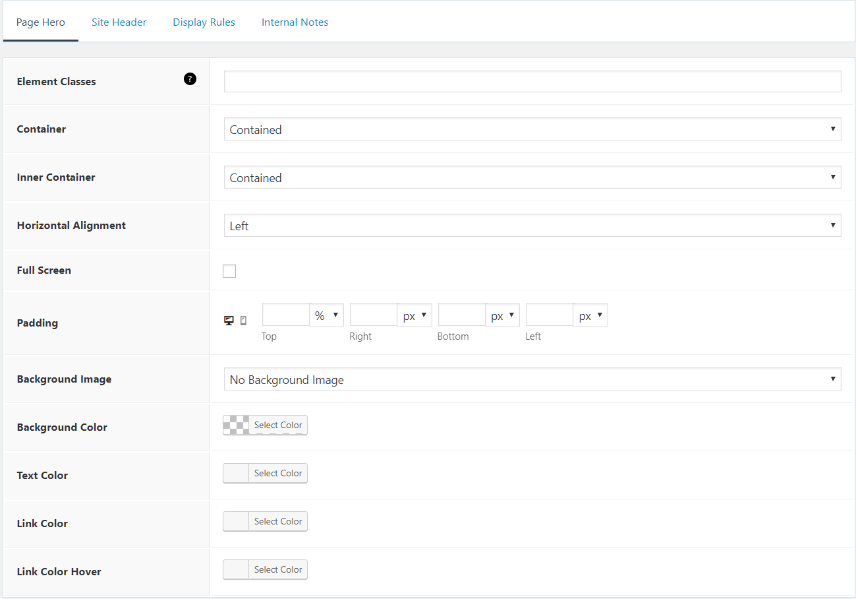
Task: Switch to the Display Rules tab
Action: (x=204, y=22)
